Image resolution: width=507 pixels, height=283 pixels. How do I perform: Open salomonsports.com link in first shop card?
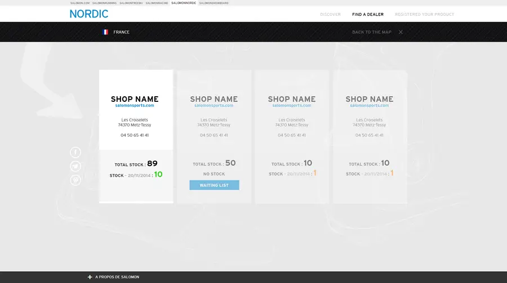click(x=135, y=105)
